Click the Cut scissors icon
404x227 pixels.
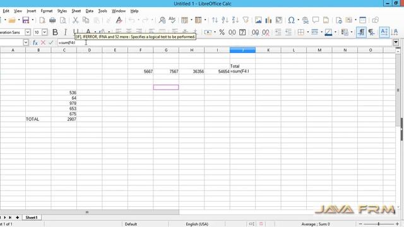(75, 20)
